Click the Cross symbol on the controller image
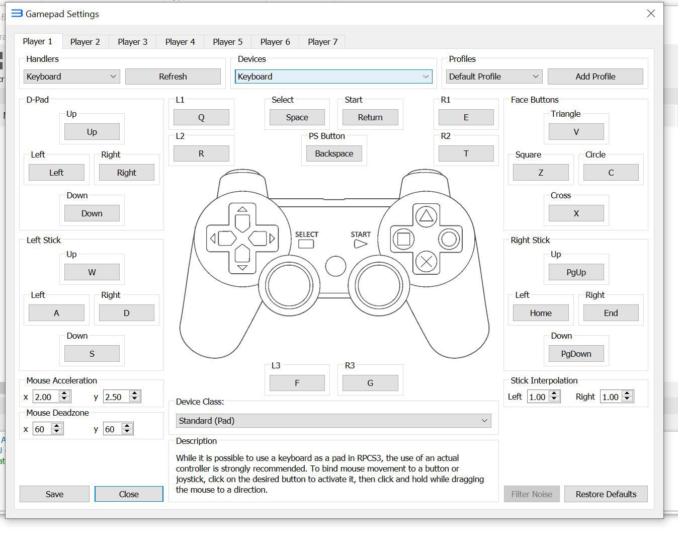 click(x=427, y=262)
